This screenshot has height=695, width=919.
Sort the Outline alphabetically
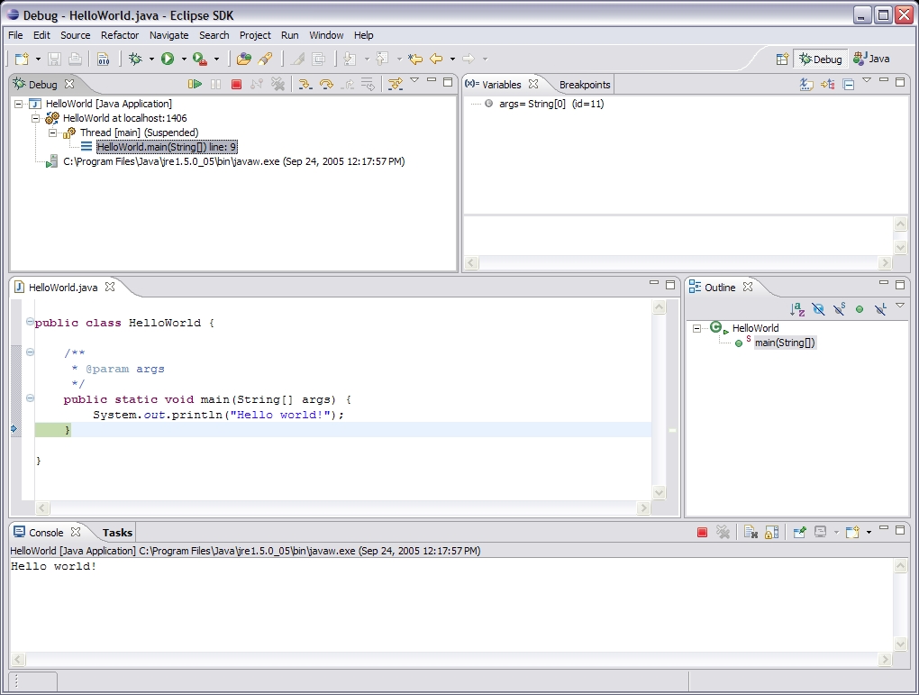click(x=797, y=309)
